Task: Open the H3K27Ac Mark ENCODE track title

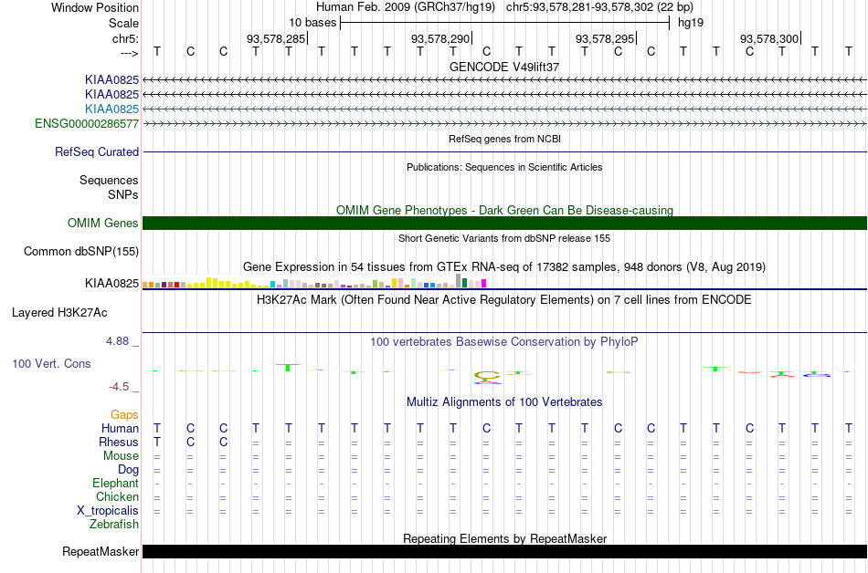Action: tap(504, 300)
